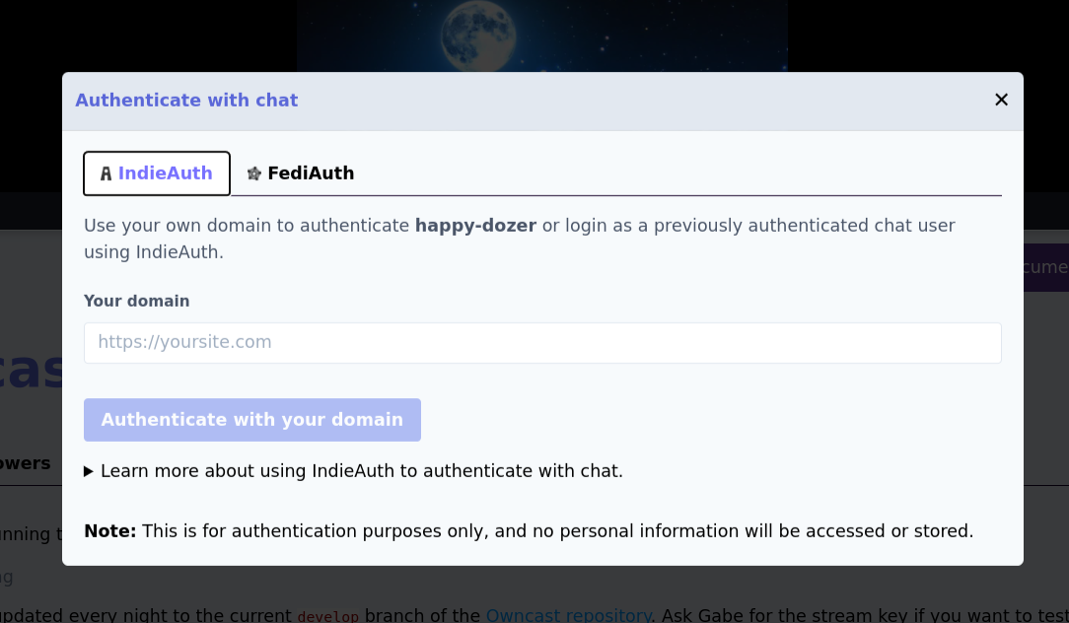The image size is (1069, 623).
Task: Close the Authenticate with chat dialog
Action: coord(1001,100)
